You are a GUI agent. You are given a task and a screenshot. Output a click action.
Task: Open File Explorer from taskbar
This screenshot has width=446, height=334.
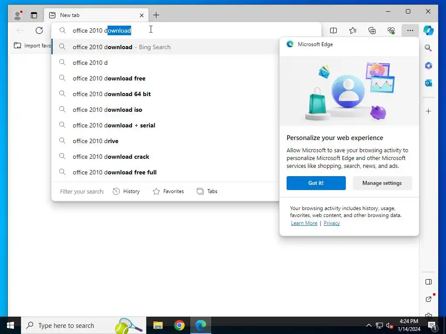point(158,325)
